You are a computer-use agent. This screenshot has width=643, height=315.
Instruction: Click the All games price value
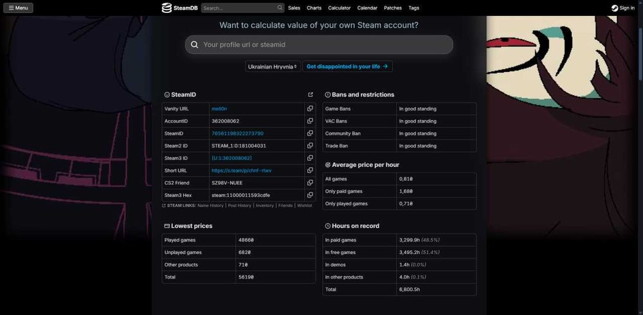(x=406, y=179)
